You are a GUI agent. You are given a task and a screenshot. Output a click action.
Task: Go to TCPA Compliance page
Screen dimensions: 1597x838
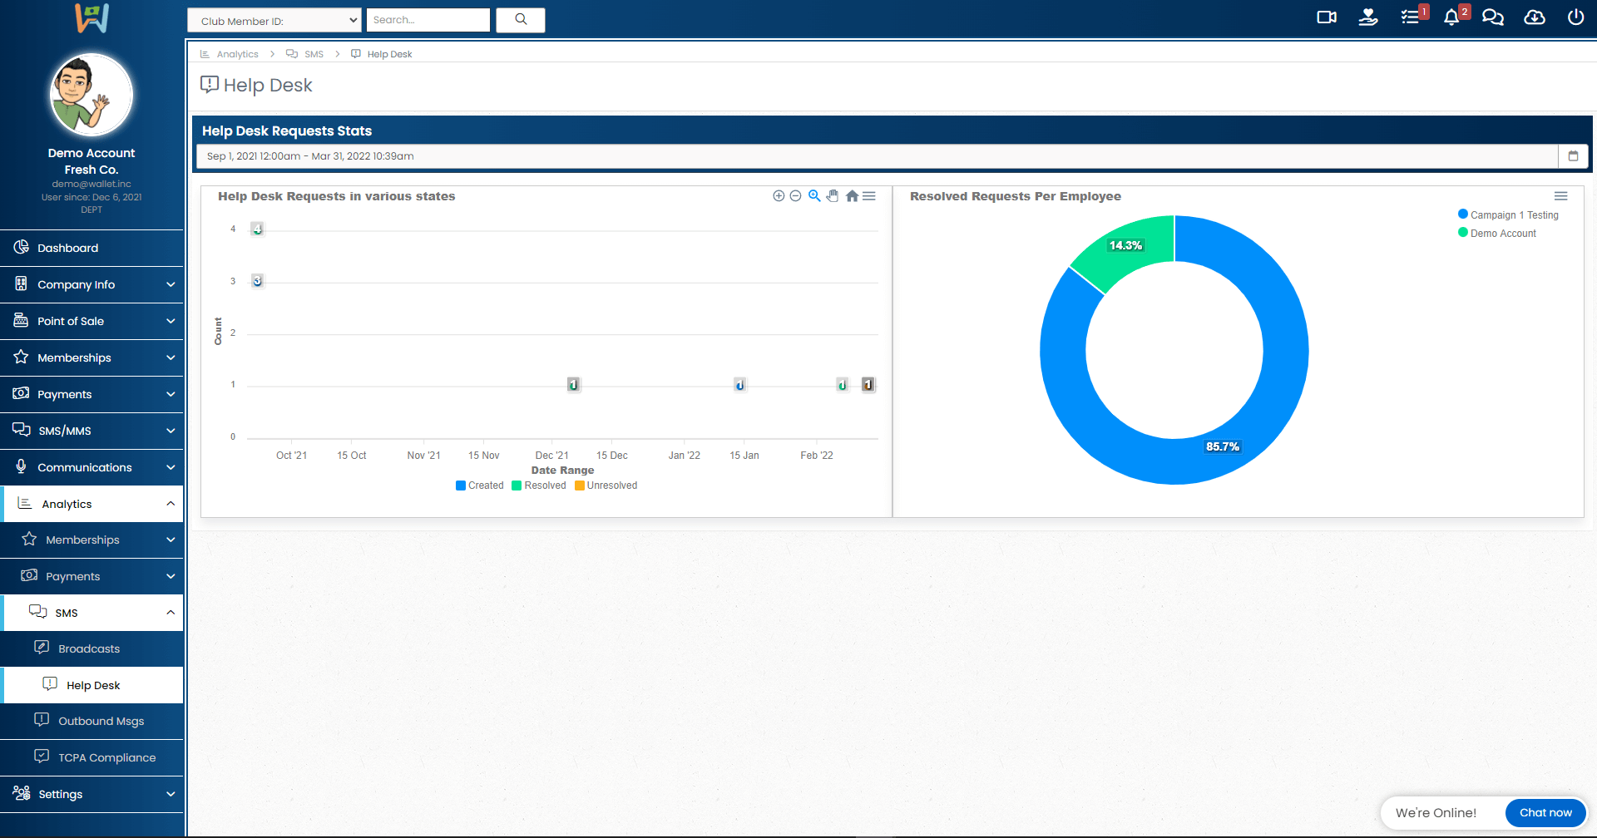click(106, 757)
